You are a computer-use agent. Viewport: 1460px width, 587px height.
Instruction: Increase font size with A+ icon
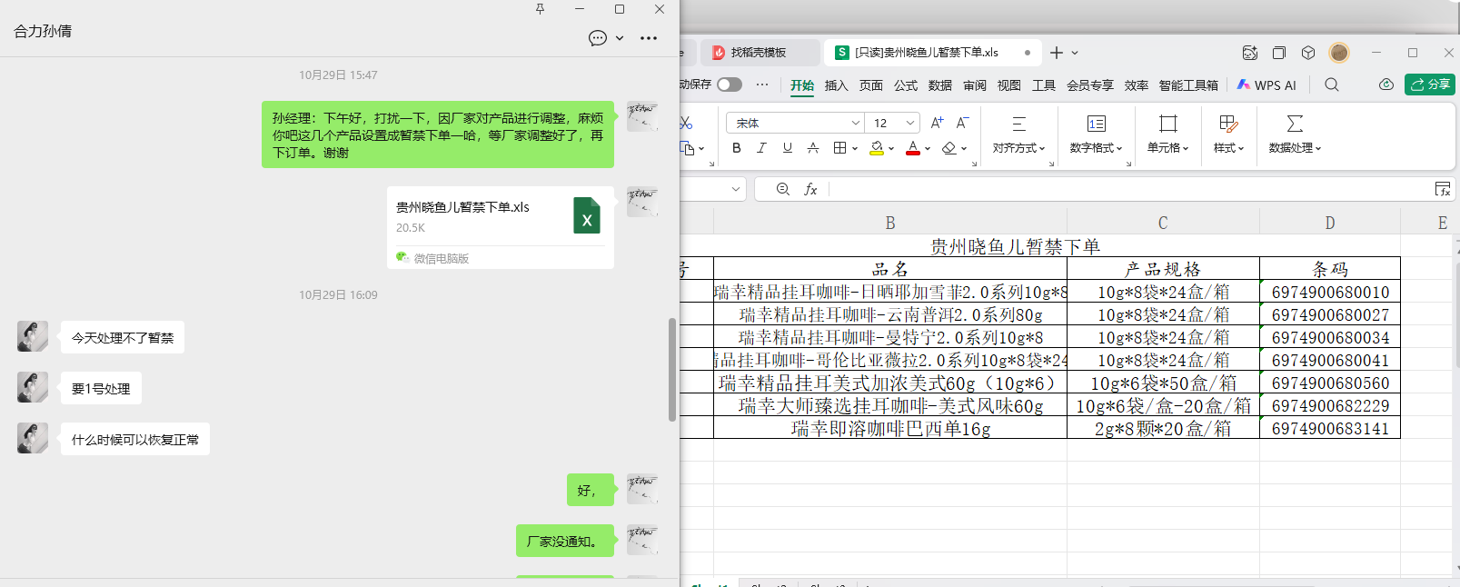coord(937,123)
